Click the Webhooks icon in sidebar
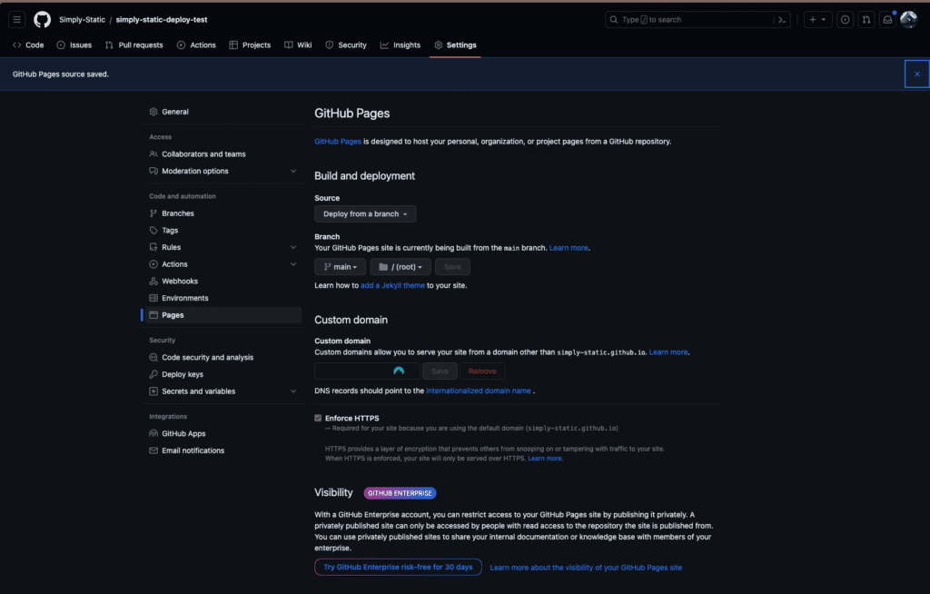 pyautogui.click(x=153, y=282)
